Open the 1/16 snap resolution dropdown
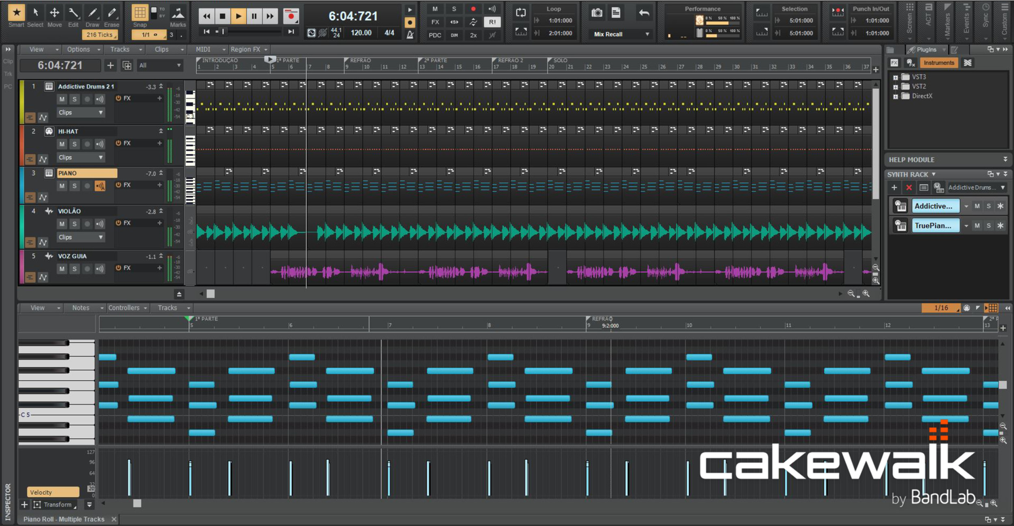This screenshot has width=1014, height=526. 941,308
